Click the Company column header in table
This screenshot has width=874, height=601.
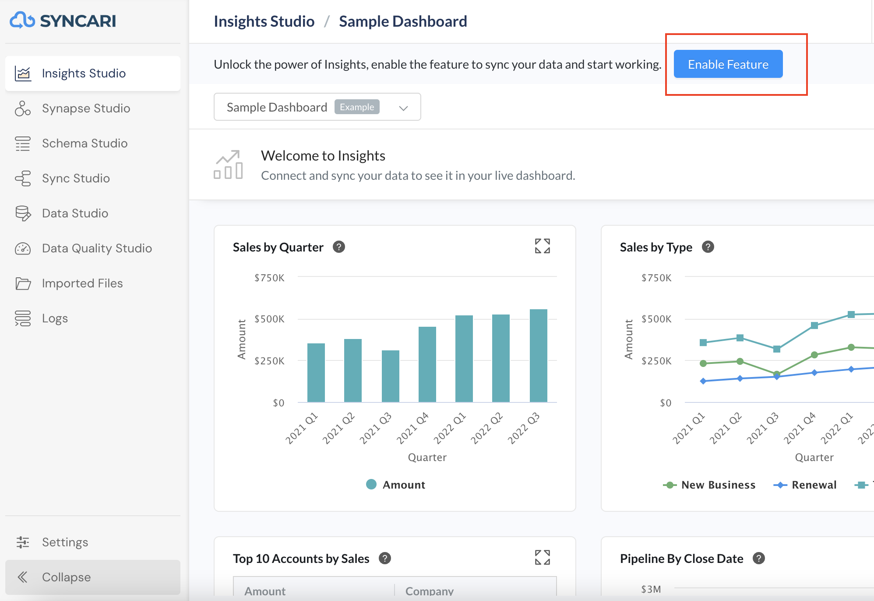[x=429, y=591]
